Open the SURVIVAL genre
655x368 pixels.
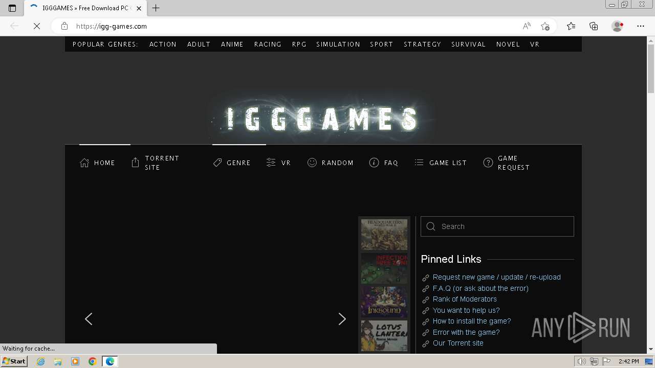tap(468, 44)
